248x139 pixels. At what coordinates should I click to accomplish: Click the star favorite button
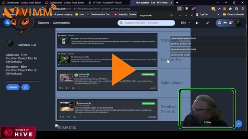[x=26, y=87]
